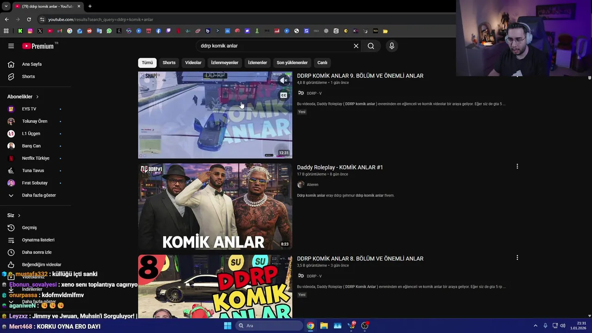Open Facebook bookmark in bookmarks bar
This screenshot has width=592, height=333.
159,31
